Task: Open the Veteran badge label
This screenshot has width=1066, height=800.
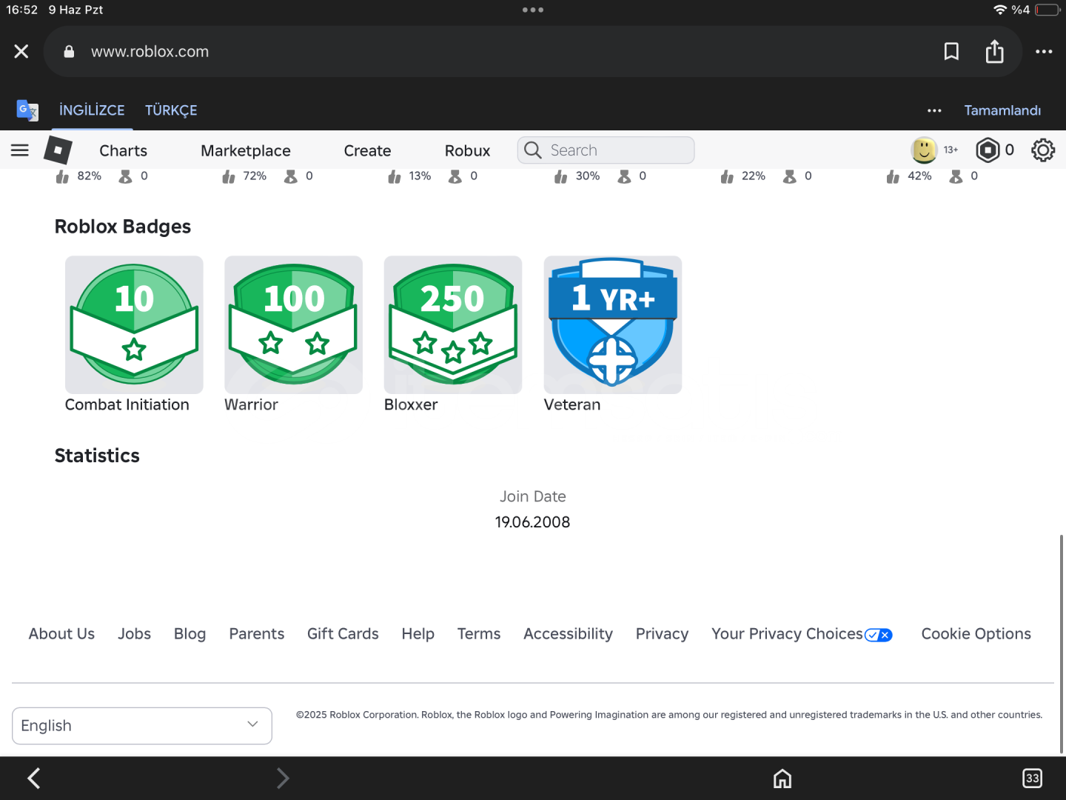Action: pos(572,404)
